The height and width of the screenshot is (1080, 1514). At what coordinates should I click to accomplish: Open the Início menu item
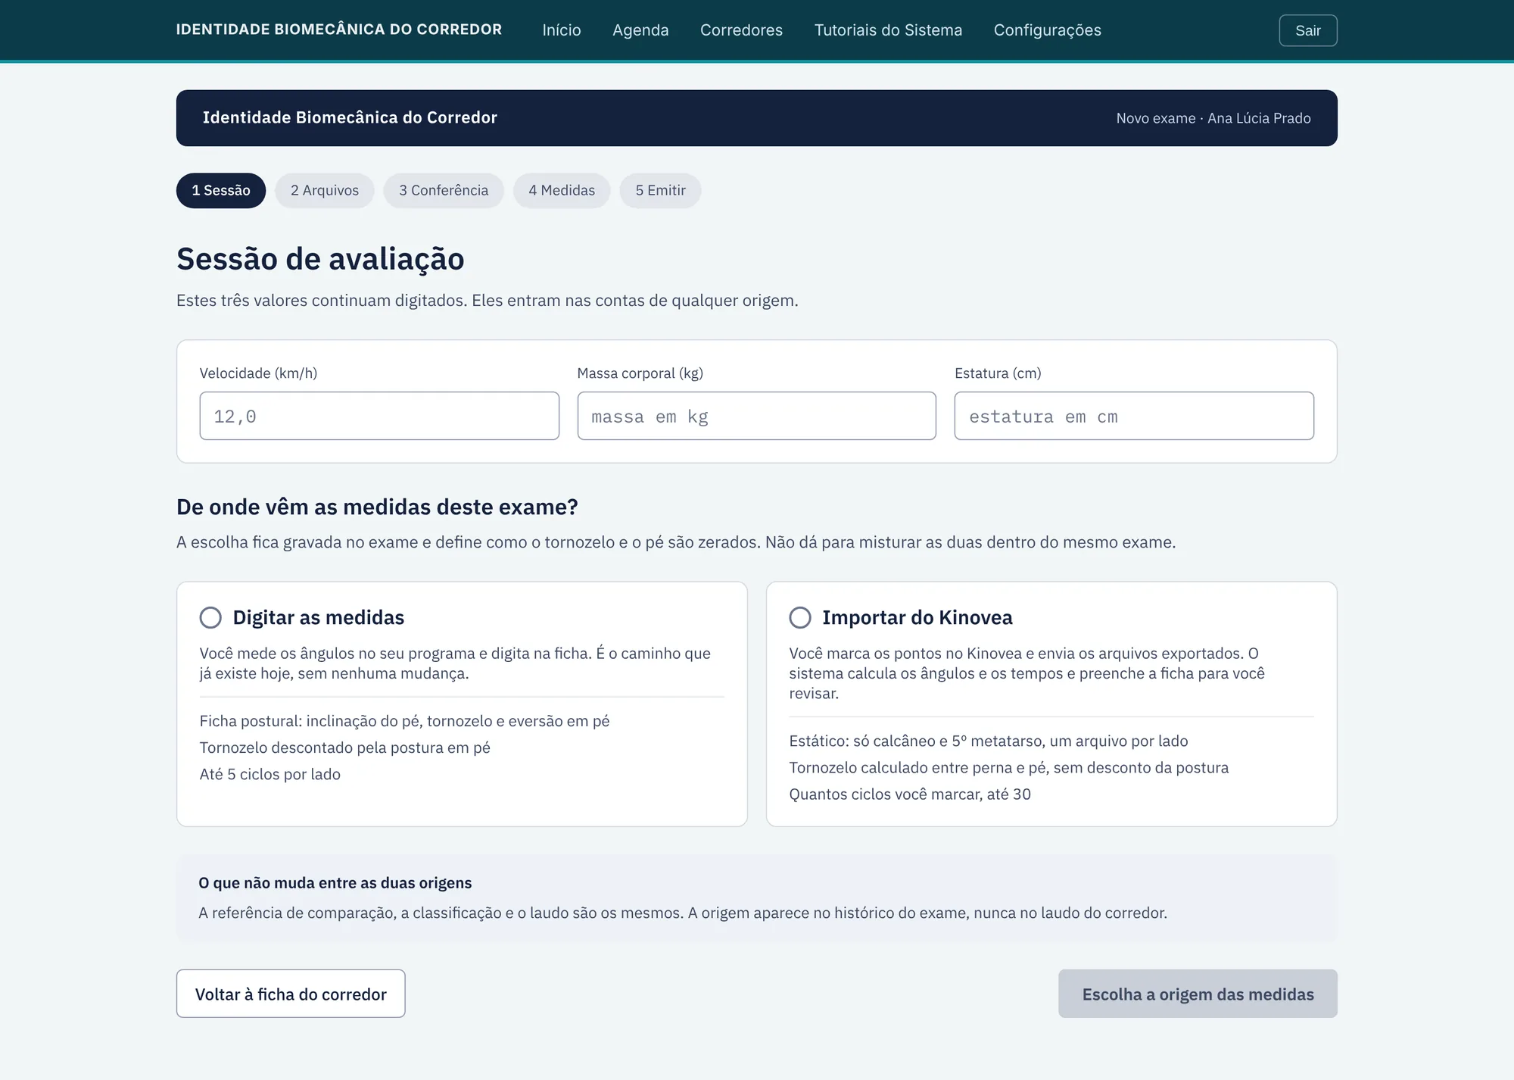click(562, 30)
